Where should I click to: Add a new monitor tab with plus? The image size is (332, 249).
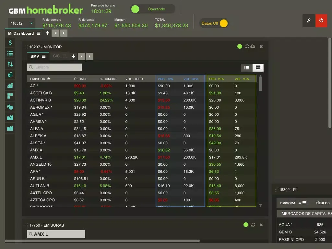(x=73, y=56)
